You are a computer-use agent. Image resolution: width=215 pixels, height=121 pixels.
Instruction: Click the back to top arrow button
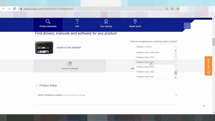pyautogui.click(x=204, y=106)
